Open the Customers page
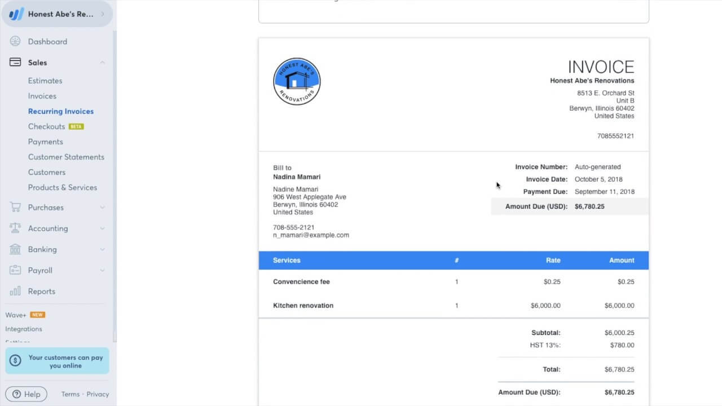 click(x=46, y=172)
